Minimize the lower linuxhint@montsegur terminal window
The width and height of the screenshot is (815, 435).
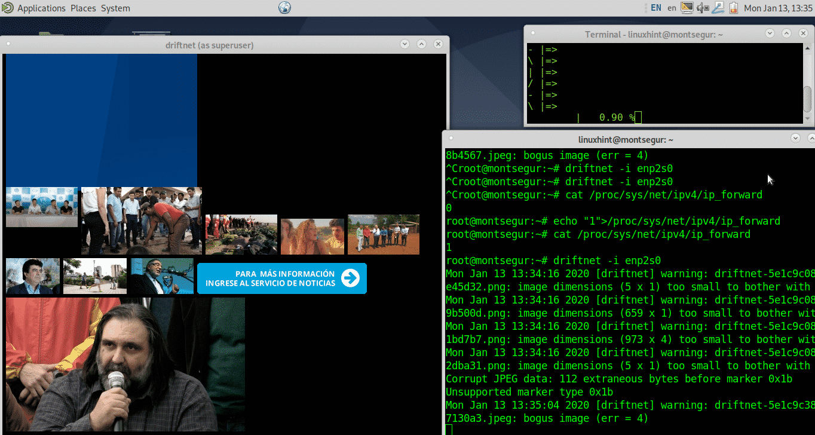795,139
